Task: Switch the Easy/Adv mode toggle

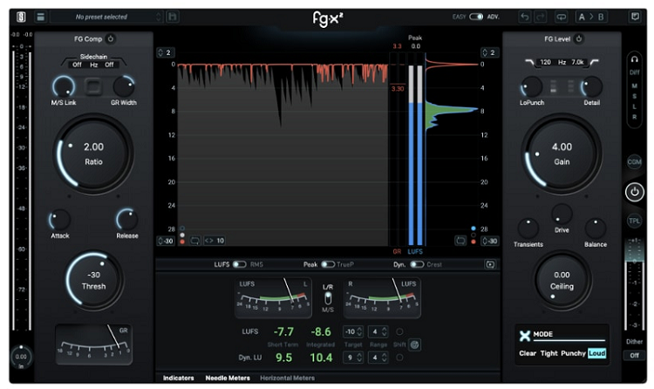Action: coord(476,17)
